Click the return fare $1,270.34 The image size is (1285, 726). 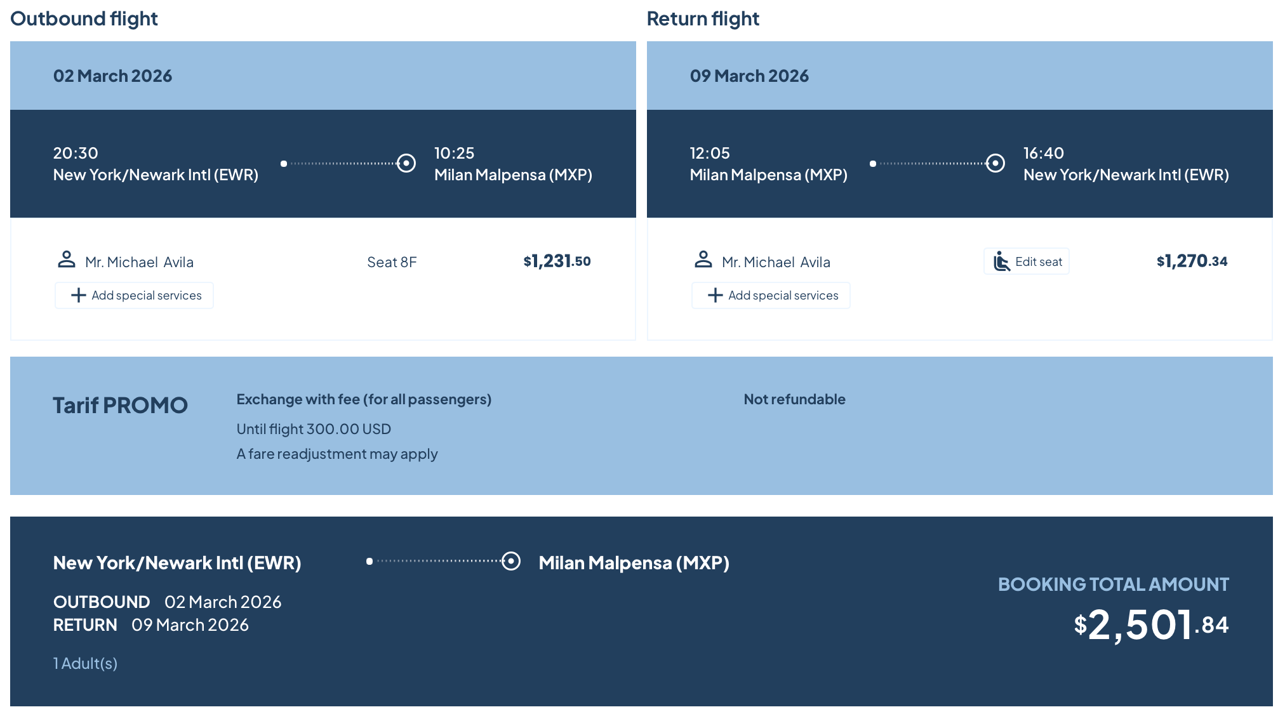coord(1192,261)
